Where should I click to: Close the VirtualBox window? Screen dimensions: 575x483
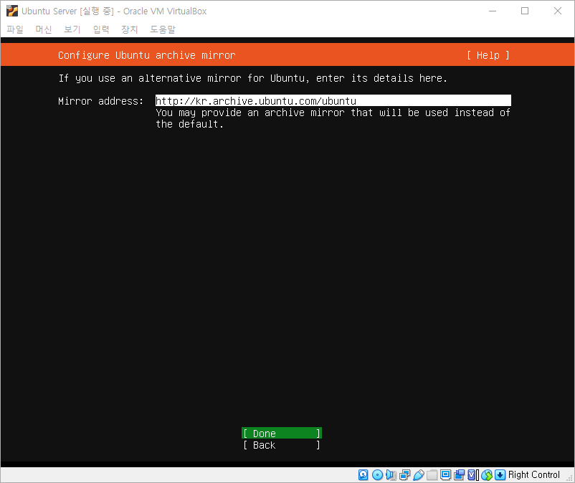pyautogui.click(x=557, y=11)
